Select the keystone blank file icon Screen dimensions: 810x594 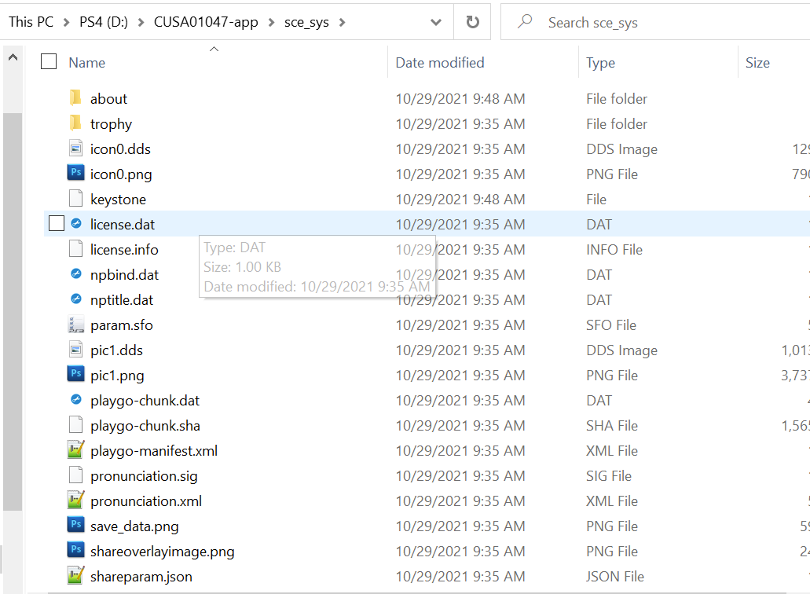(75, 199)
